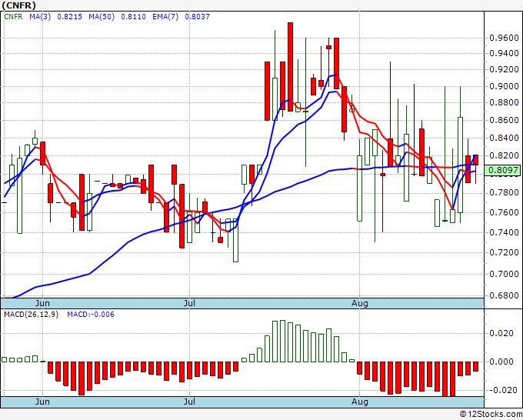Screen dimensions: 523x420
Task: Click the MACD:-0.006 value label
Action: 91,315
